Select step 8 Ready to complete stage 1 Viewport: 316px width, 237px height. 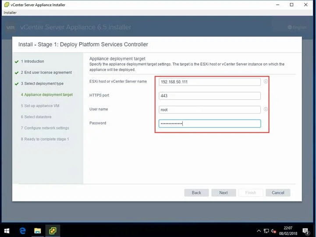point(45,139)
